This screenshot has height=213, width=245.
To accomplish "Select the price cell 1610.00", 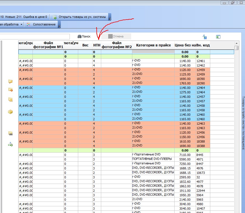I will click(x=185, y=141).
